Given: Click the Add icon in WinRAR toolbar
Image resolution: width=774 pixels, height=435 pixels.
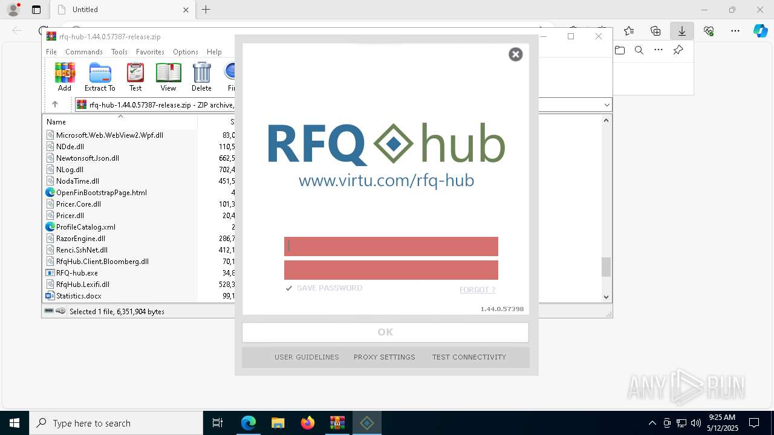Looking at the screenshot, I should [x=65, y=77].
